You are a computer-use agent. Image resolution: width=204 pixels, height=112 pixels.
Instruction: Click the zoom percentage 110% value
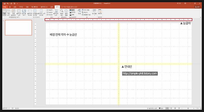pyautogui.click(x=197, y=108)
